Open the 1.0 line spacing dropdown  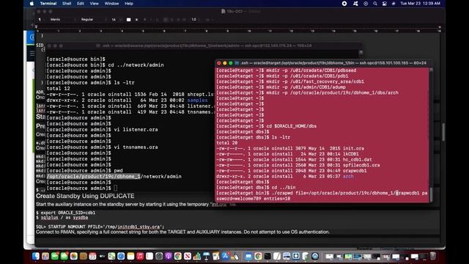click(196, 20)
